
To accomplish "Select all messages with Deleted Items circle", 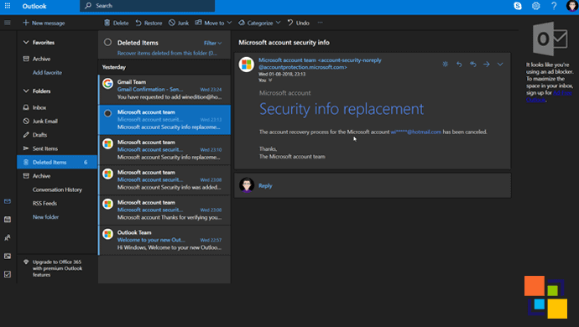I will point(107,43).
